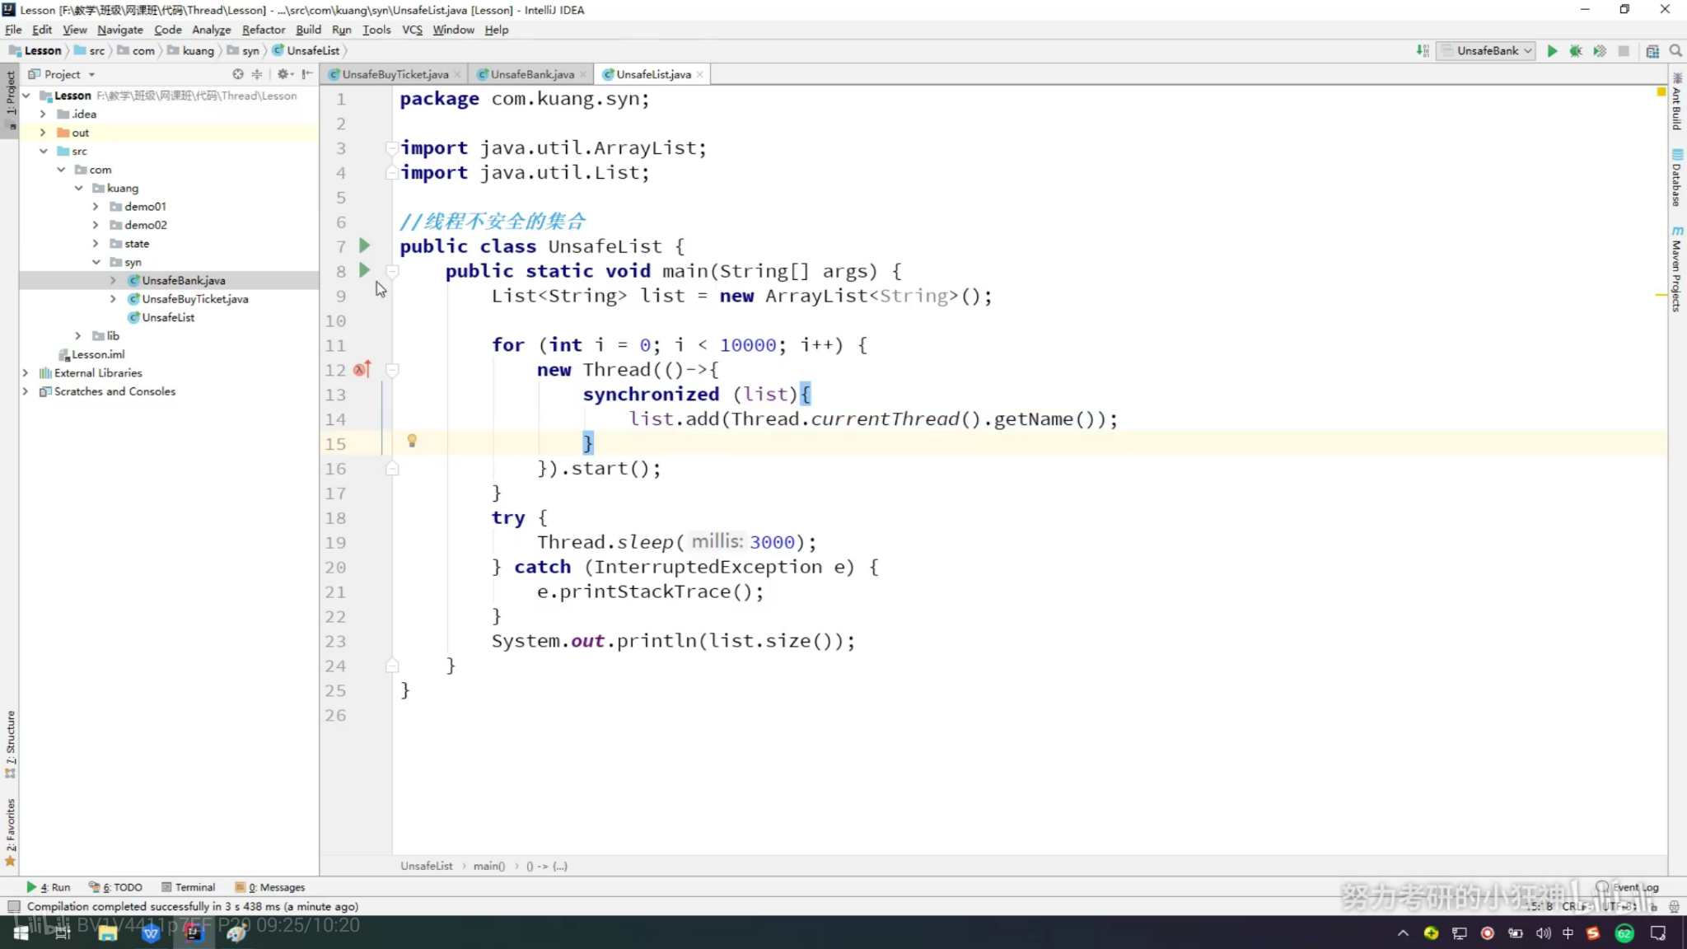
Task: Click the gutter marker icon at line 12
Action: 362,369
